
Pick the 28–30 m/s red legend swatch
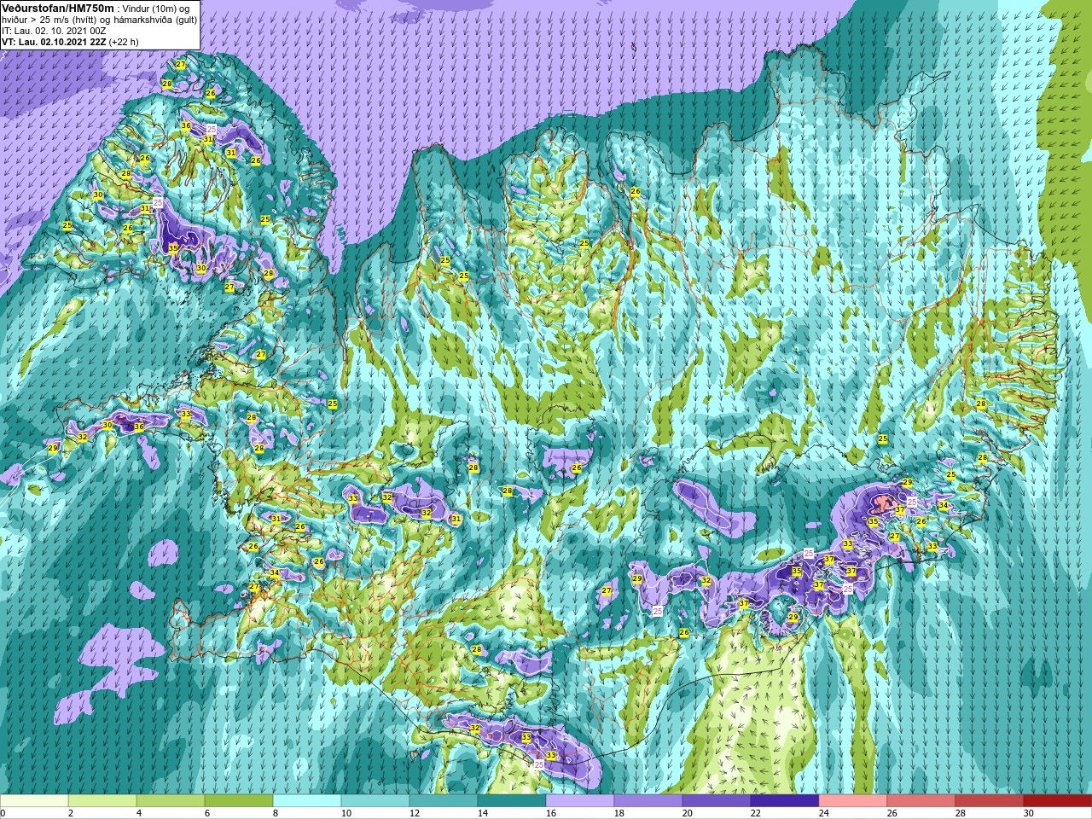[990, 801]
